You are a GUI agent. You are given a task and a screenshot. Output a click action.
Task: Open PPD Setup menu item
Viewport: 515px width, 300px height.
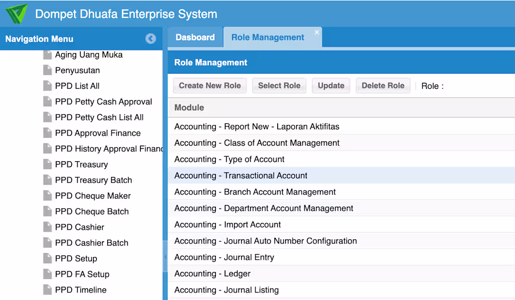pos(76,259)
